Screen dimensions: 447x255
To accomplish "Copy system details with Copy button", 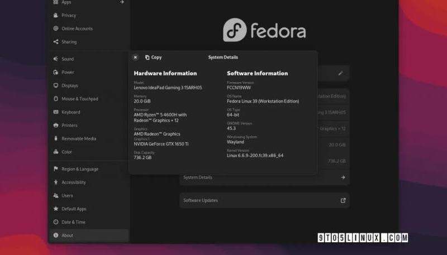I will [153, 57].
